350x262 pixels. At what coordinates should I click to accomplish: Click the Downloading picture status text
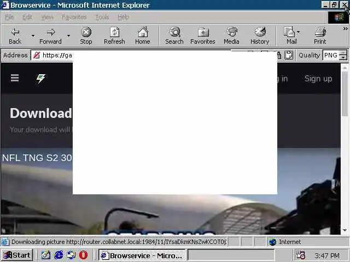(x=119, y=242)
